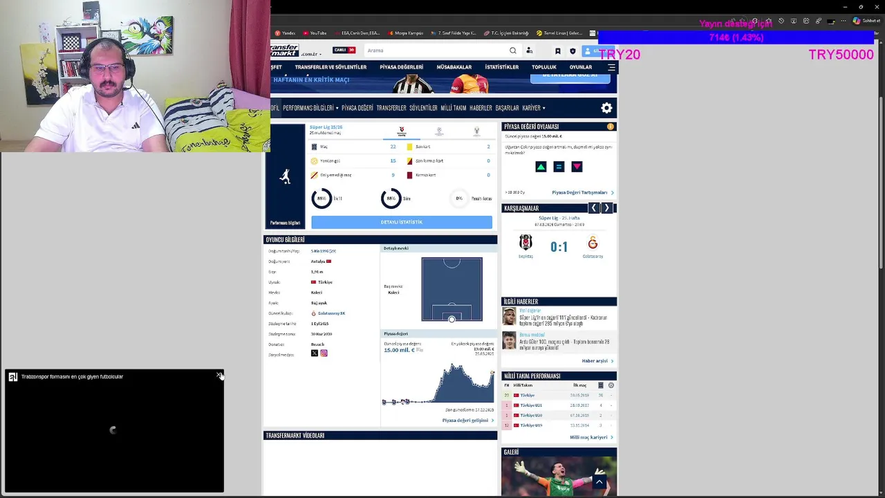Open the watchlist bookmark icon
Viewport: 885px width, 498px height.
click(558, 51)
